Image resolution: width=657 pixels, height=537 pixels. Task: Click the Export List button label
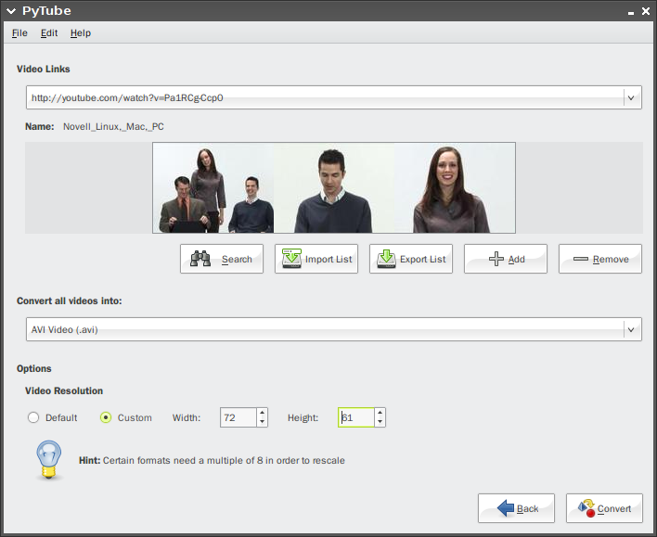point(423,260)
